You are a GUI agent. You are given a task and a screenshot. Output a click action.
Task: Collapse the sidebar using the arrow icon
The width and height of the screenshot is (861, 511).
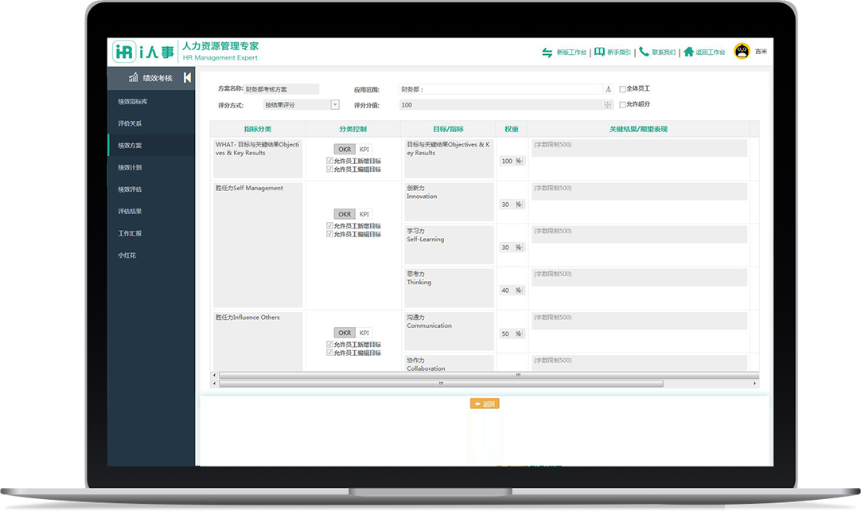(187, 78)
